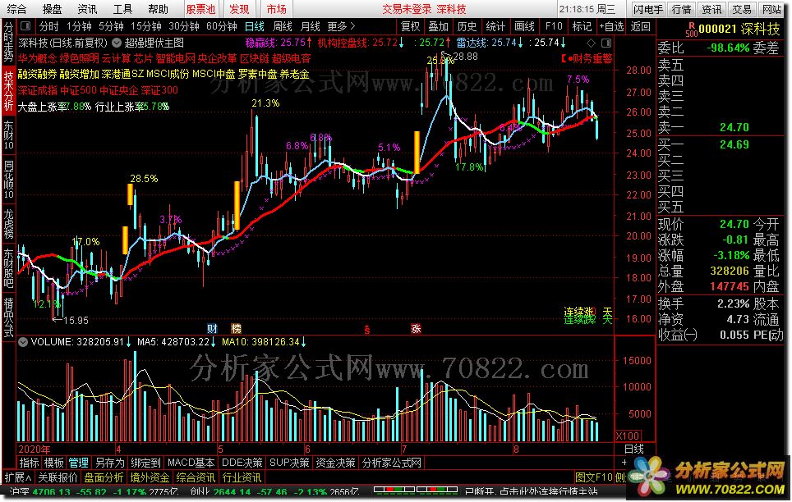This screenshot has height=502, width=792.
Task: Select the 月线 period
Action: [x=310, y=26]
